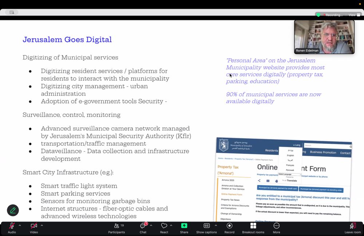Click the Ronen Eidelman name label
Image resolution: width=364 pixels, height=236 pixels.
(x=307, y=50)
